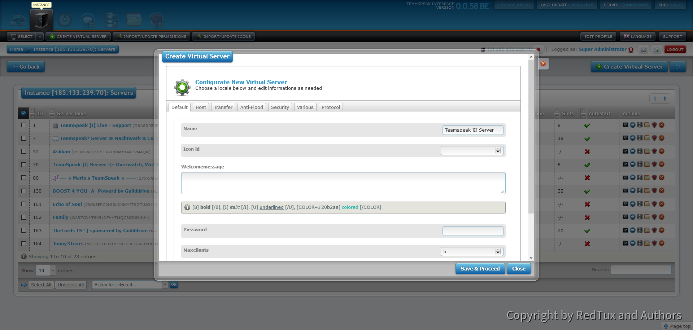693x330 pixels.
Task: Open the database with user icon in the top navigation
Action: (111, 20)
